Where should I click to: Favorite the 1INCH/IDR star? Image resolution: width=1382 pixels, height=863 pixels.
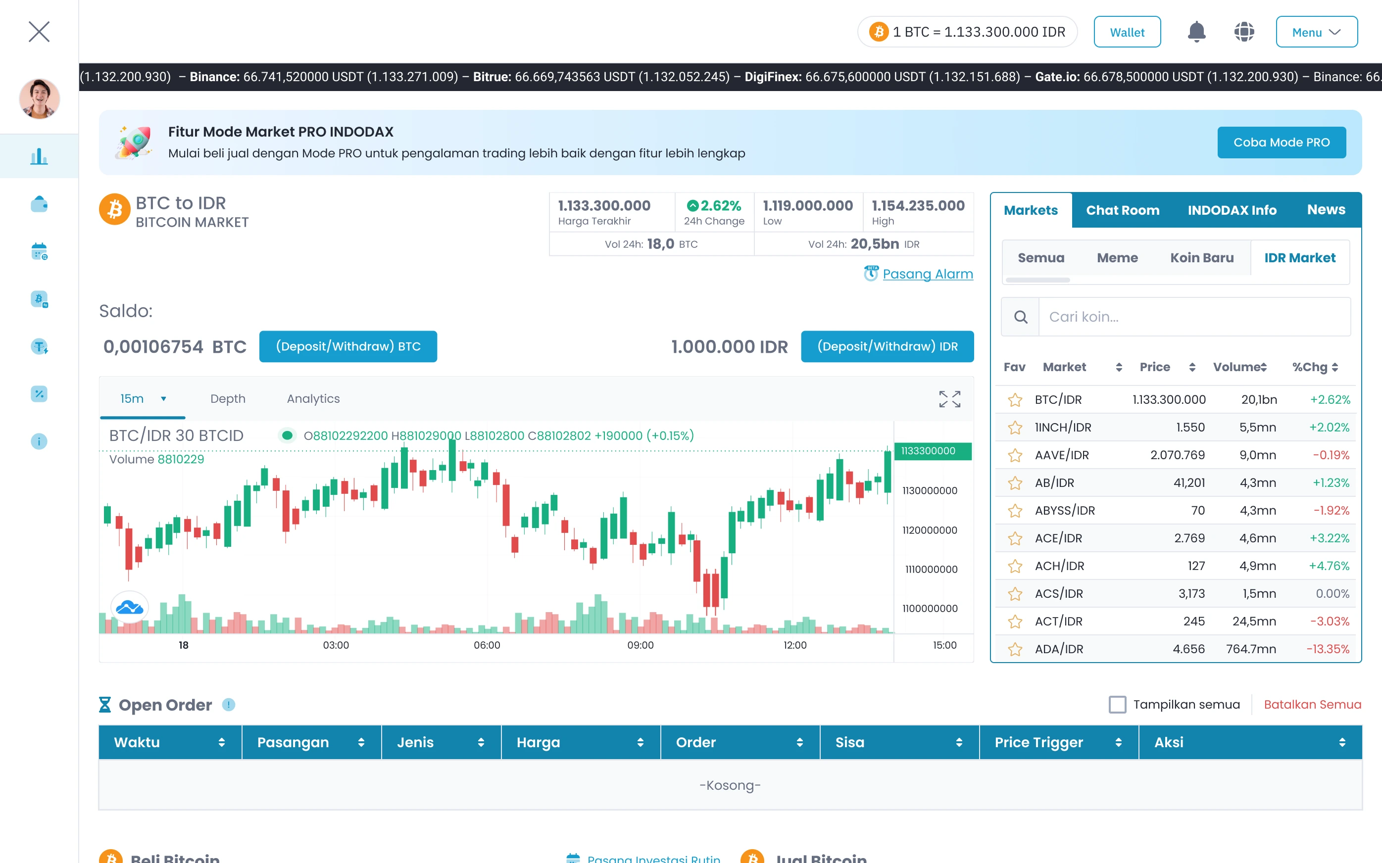pyautogui.click(x=1014, y=428)
